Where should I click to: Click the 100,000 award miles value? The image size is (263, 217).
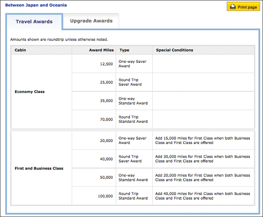coord(105,196)
